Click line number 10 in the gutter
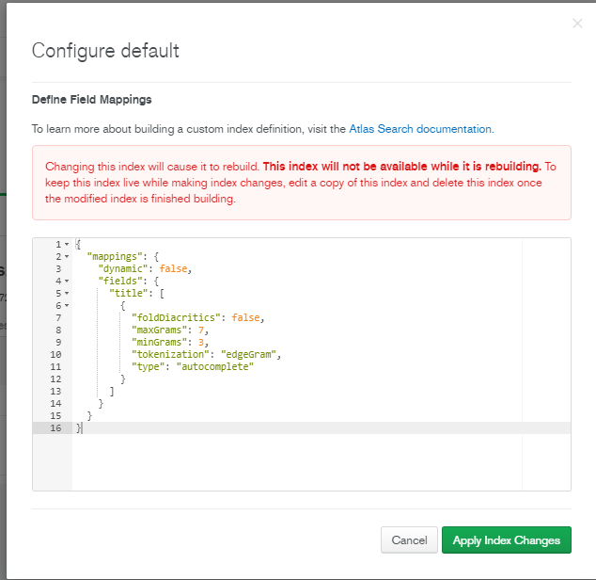This screenshot has width=596, height=580. pyautogui.click(x=55, y=355)
